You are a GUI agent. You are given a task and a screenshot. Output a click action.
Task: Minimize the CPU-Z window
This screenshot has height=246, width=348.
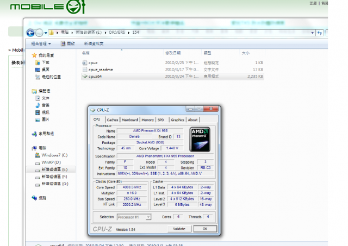190,109
